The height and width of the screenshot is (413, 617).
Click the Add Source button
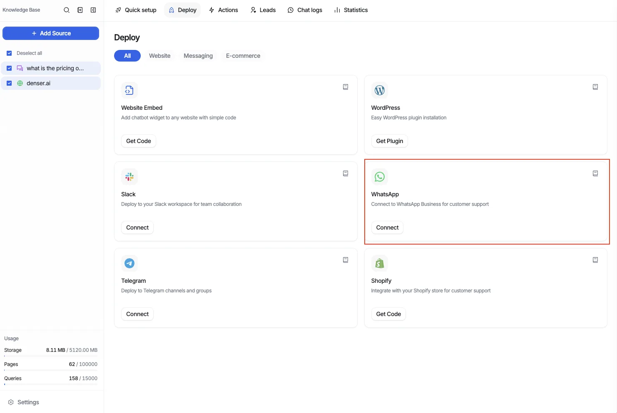tap(51, 33)
